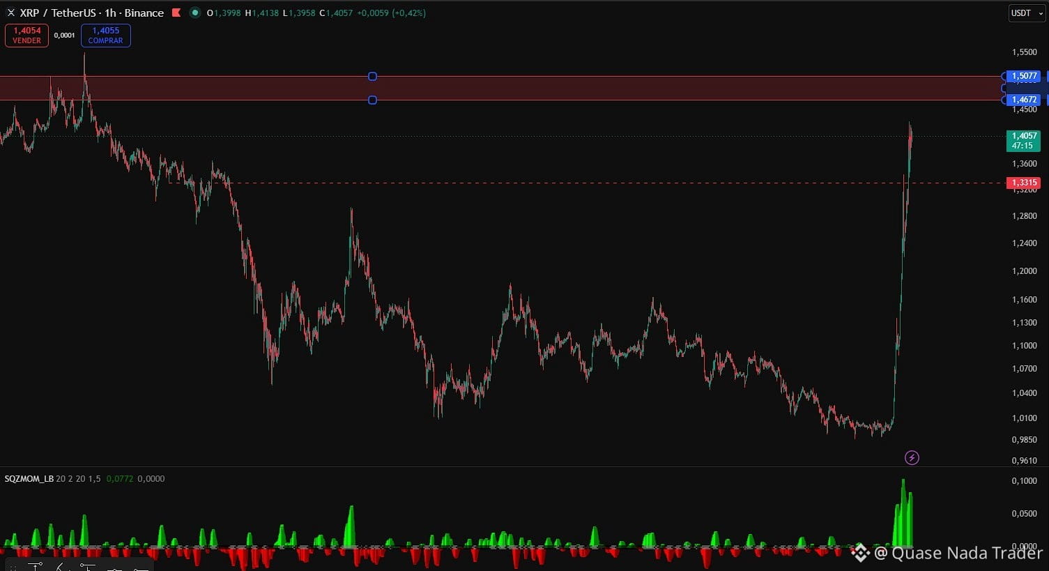Click the 0,1000 indicator axis label
The height and width of the screenshot is (571, 1049).
click(1025, 481)
